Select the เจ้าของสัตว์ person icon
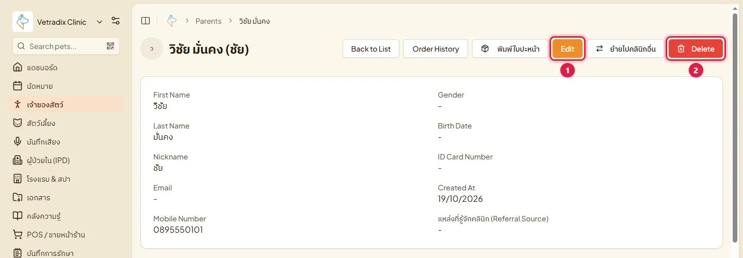The image size is (743, 258). pyautogui.click(x=18, y=105)
